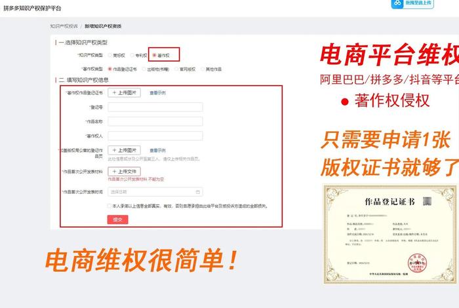Viewport: 459px width, 308px height.
Task: Click 上传图片 for 著作权作品登记证书
Action: click(x=124, y=92)
